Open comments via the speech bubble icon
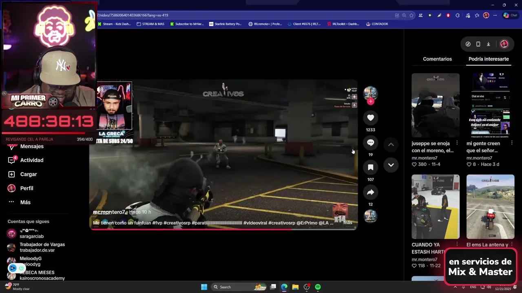 point(370,143)
